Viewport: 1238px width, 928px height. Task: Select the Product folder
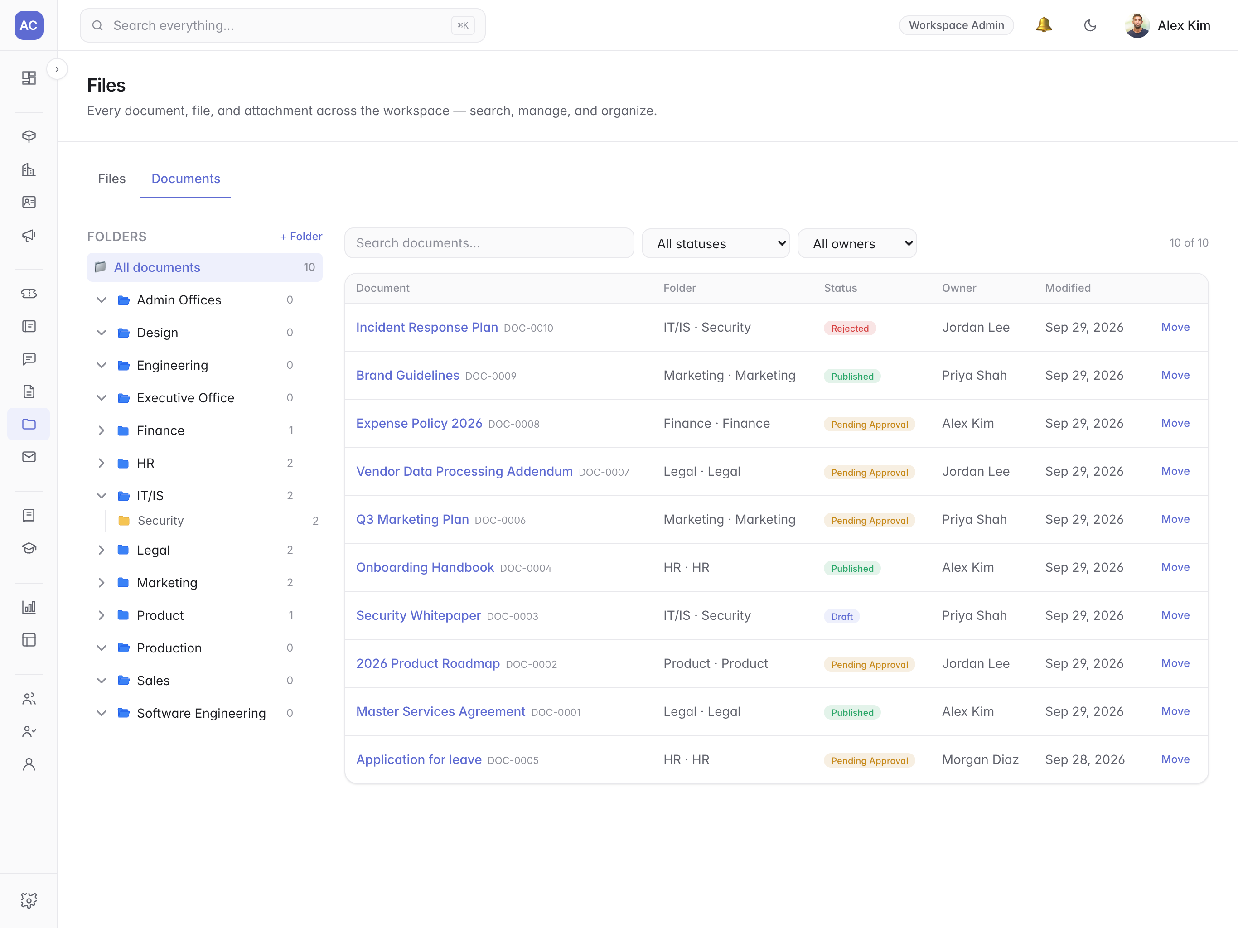click(160, 615)
